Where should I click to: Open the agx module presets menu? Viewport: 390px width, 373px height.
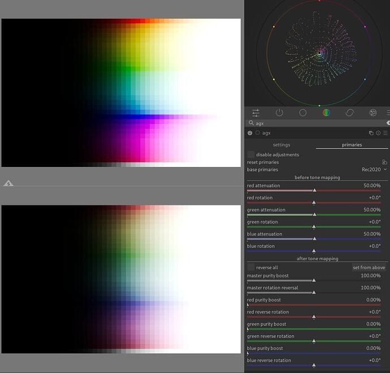385,133
